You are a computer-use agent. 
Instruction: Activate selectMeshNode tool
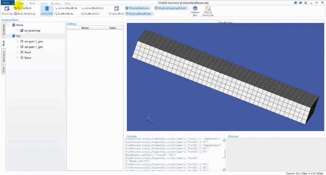point(66,8)
